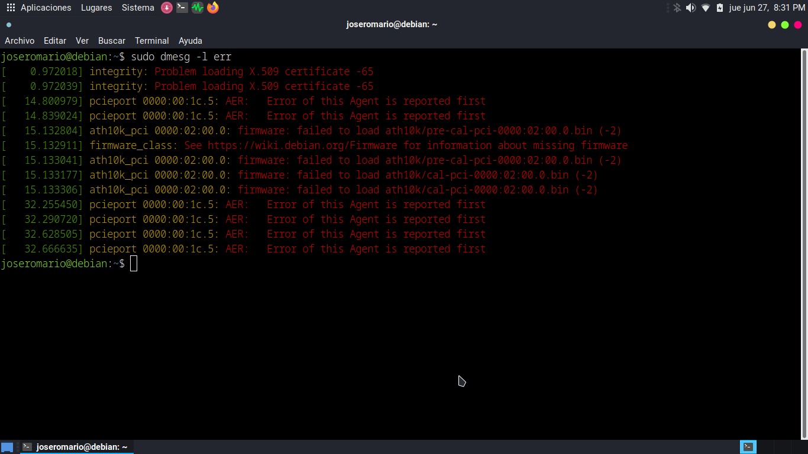Select joseromario@debian taskbar window button
This screenshot has height=454, width=808.
click(x=77, y=447)
